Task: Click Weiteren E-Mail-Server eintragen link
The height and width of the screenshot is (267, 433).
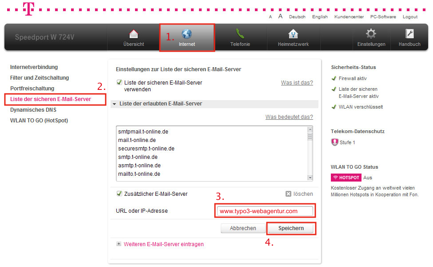Action: [x=164, y=244]
